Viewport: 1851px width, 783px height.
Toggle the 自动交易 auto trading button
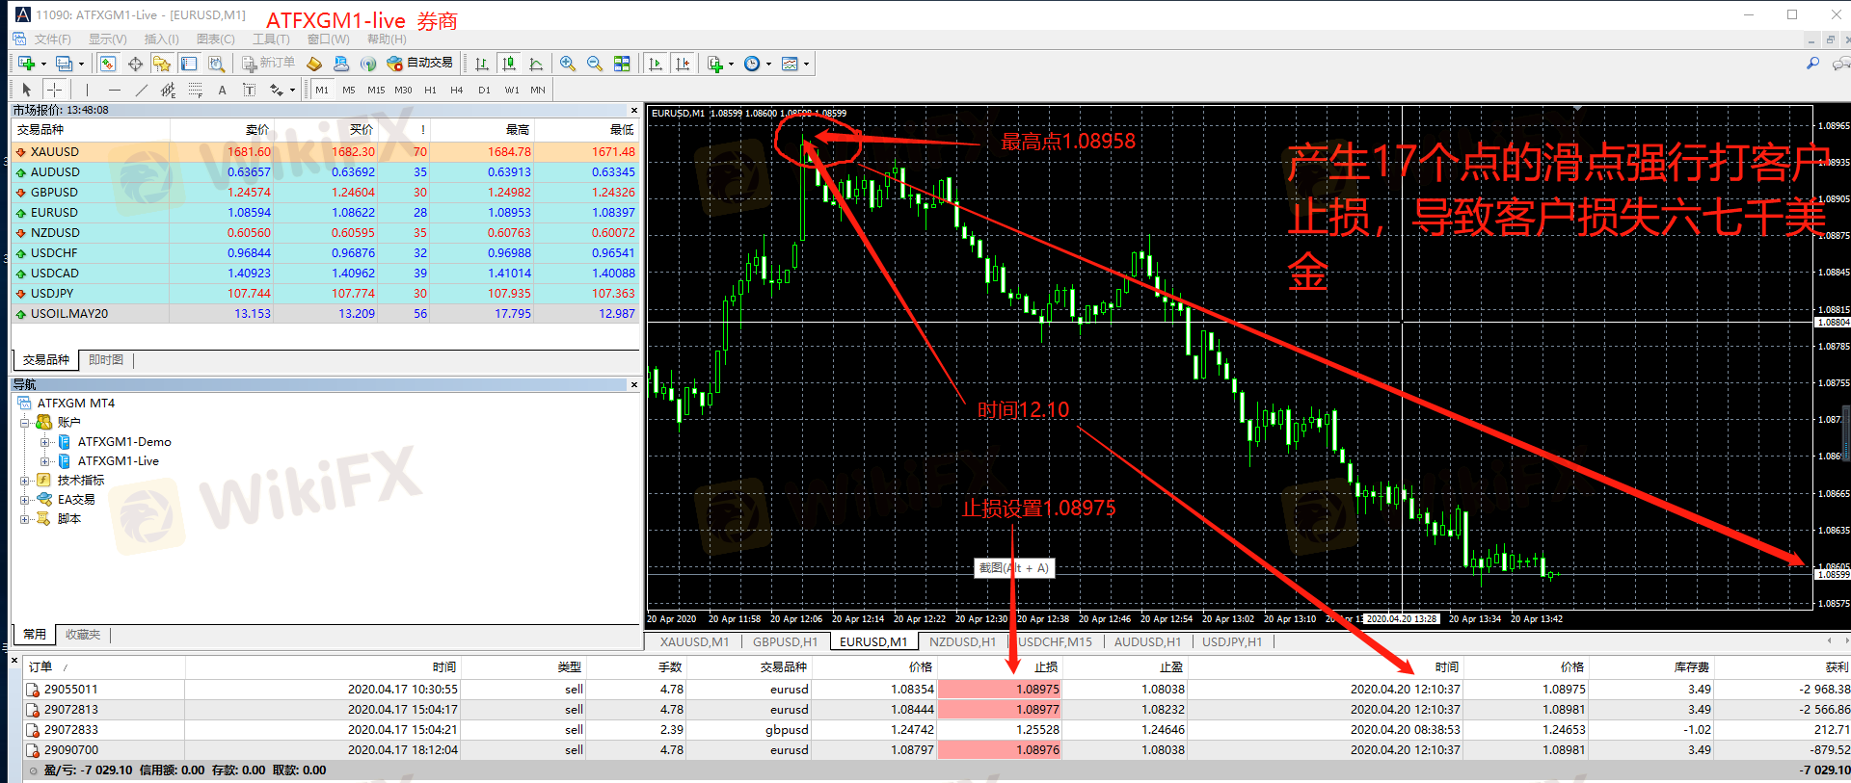(419, 63)
